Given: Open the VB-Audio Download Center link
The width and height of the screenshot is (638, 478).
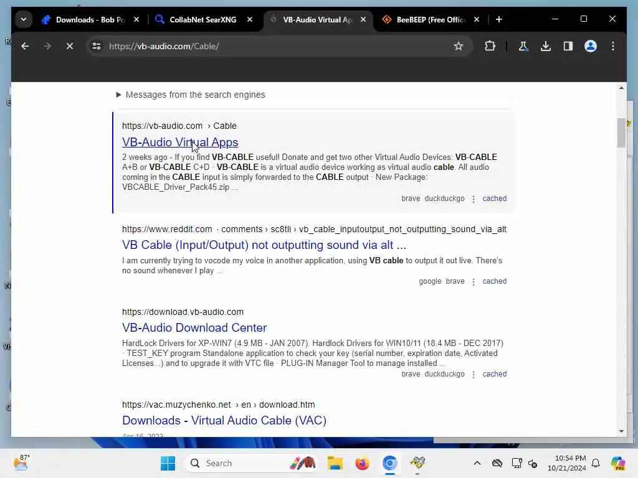Looking at the screenshot, I should point(194,327).
